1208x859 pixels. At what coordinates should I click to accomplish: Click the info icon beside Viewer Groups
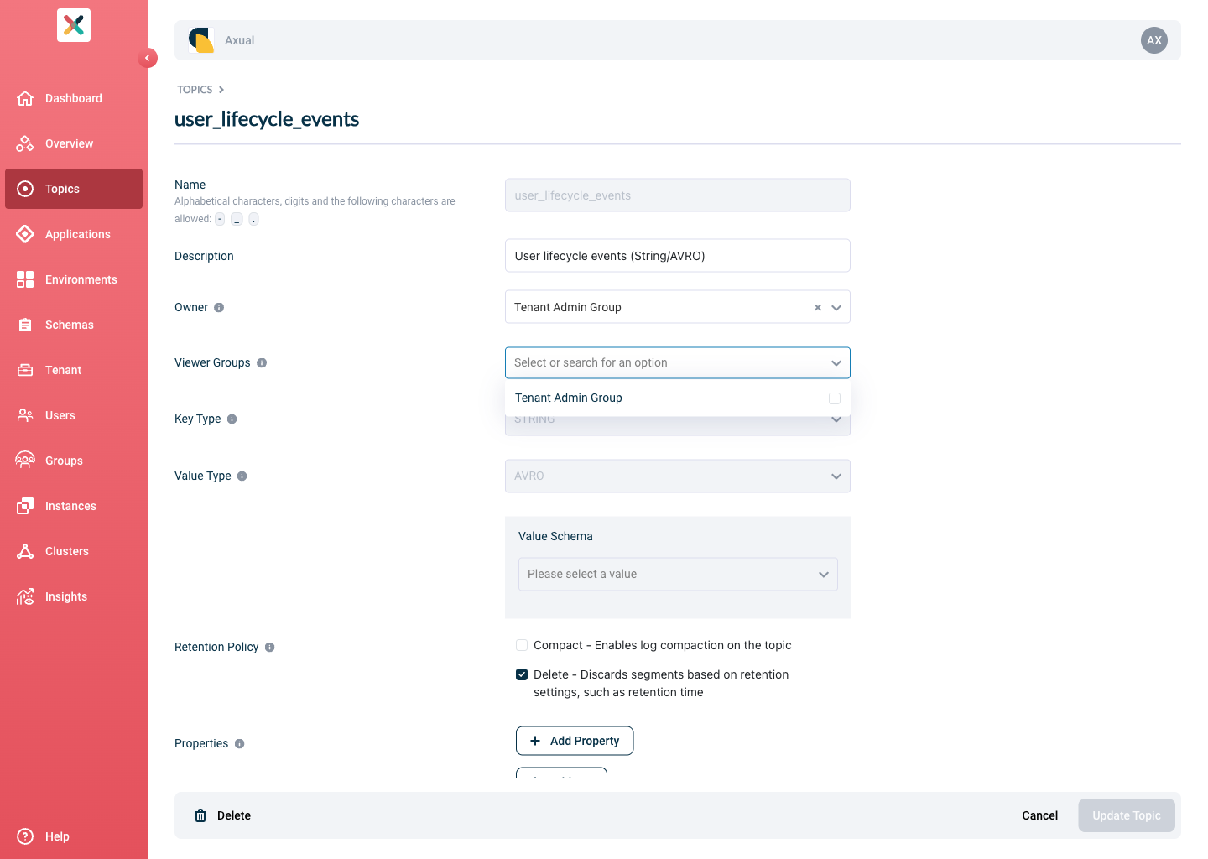pyautogui.click(x=262, y=363)
